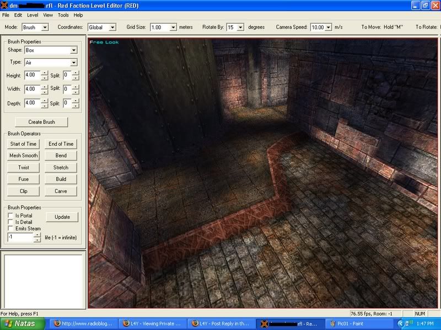This screenshot has height=330, width=441.
Task: Open the Tools menu
Action: coord(63,15)
